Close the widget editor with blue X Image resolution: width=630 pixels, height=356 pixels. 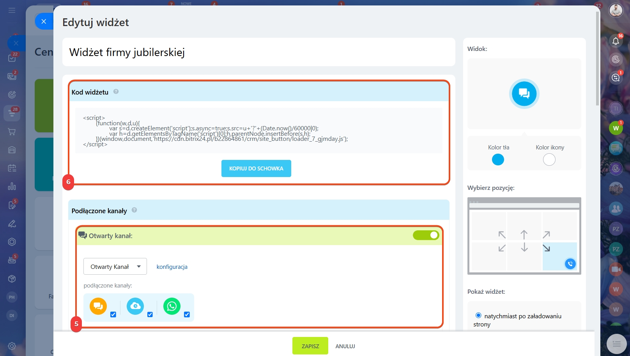tap(44, 21)
